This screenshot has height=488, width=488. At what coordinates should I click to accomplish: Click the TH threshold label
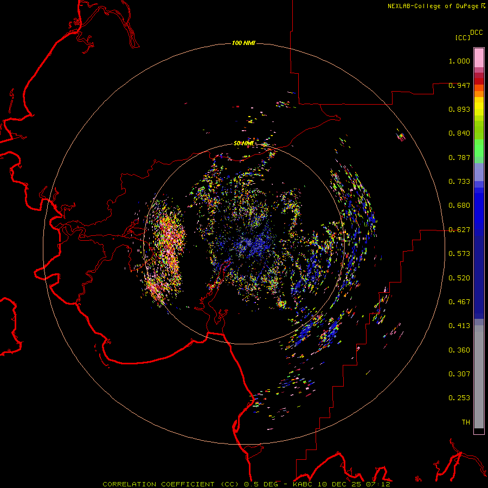click(x=466, y=422)
